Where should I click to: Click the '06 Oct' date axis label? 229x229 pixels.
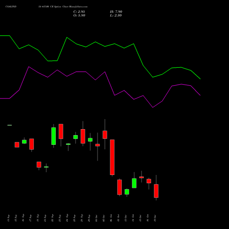[111, 218]
